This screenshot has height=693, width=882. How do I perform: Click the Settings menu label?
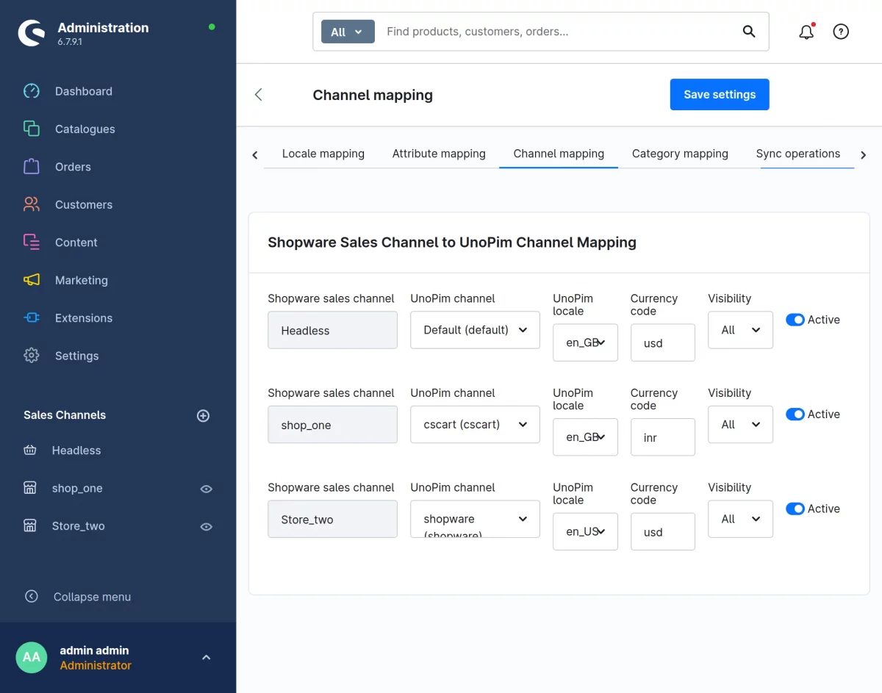76,356
